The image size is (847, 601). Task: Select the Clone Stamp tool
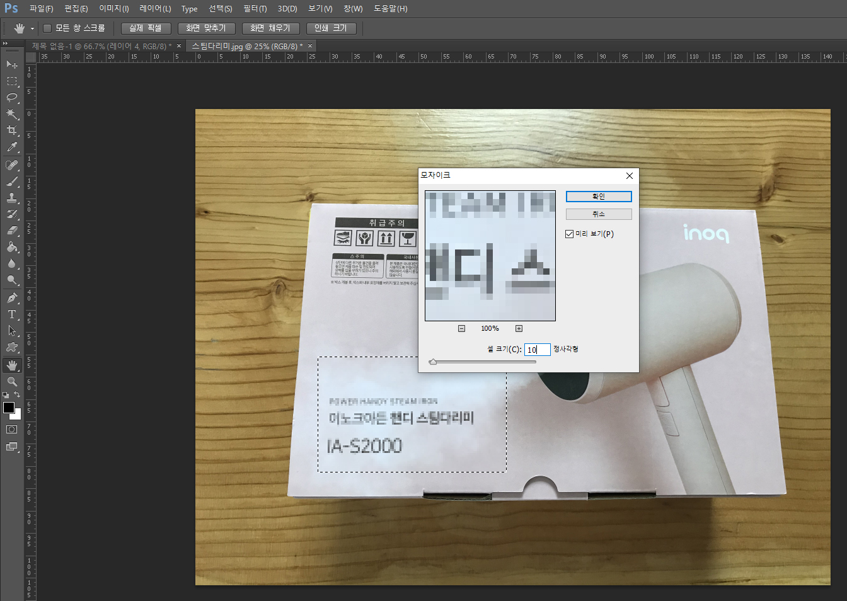coord(12,198)
